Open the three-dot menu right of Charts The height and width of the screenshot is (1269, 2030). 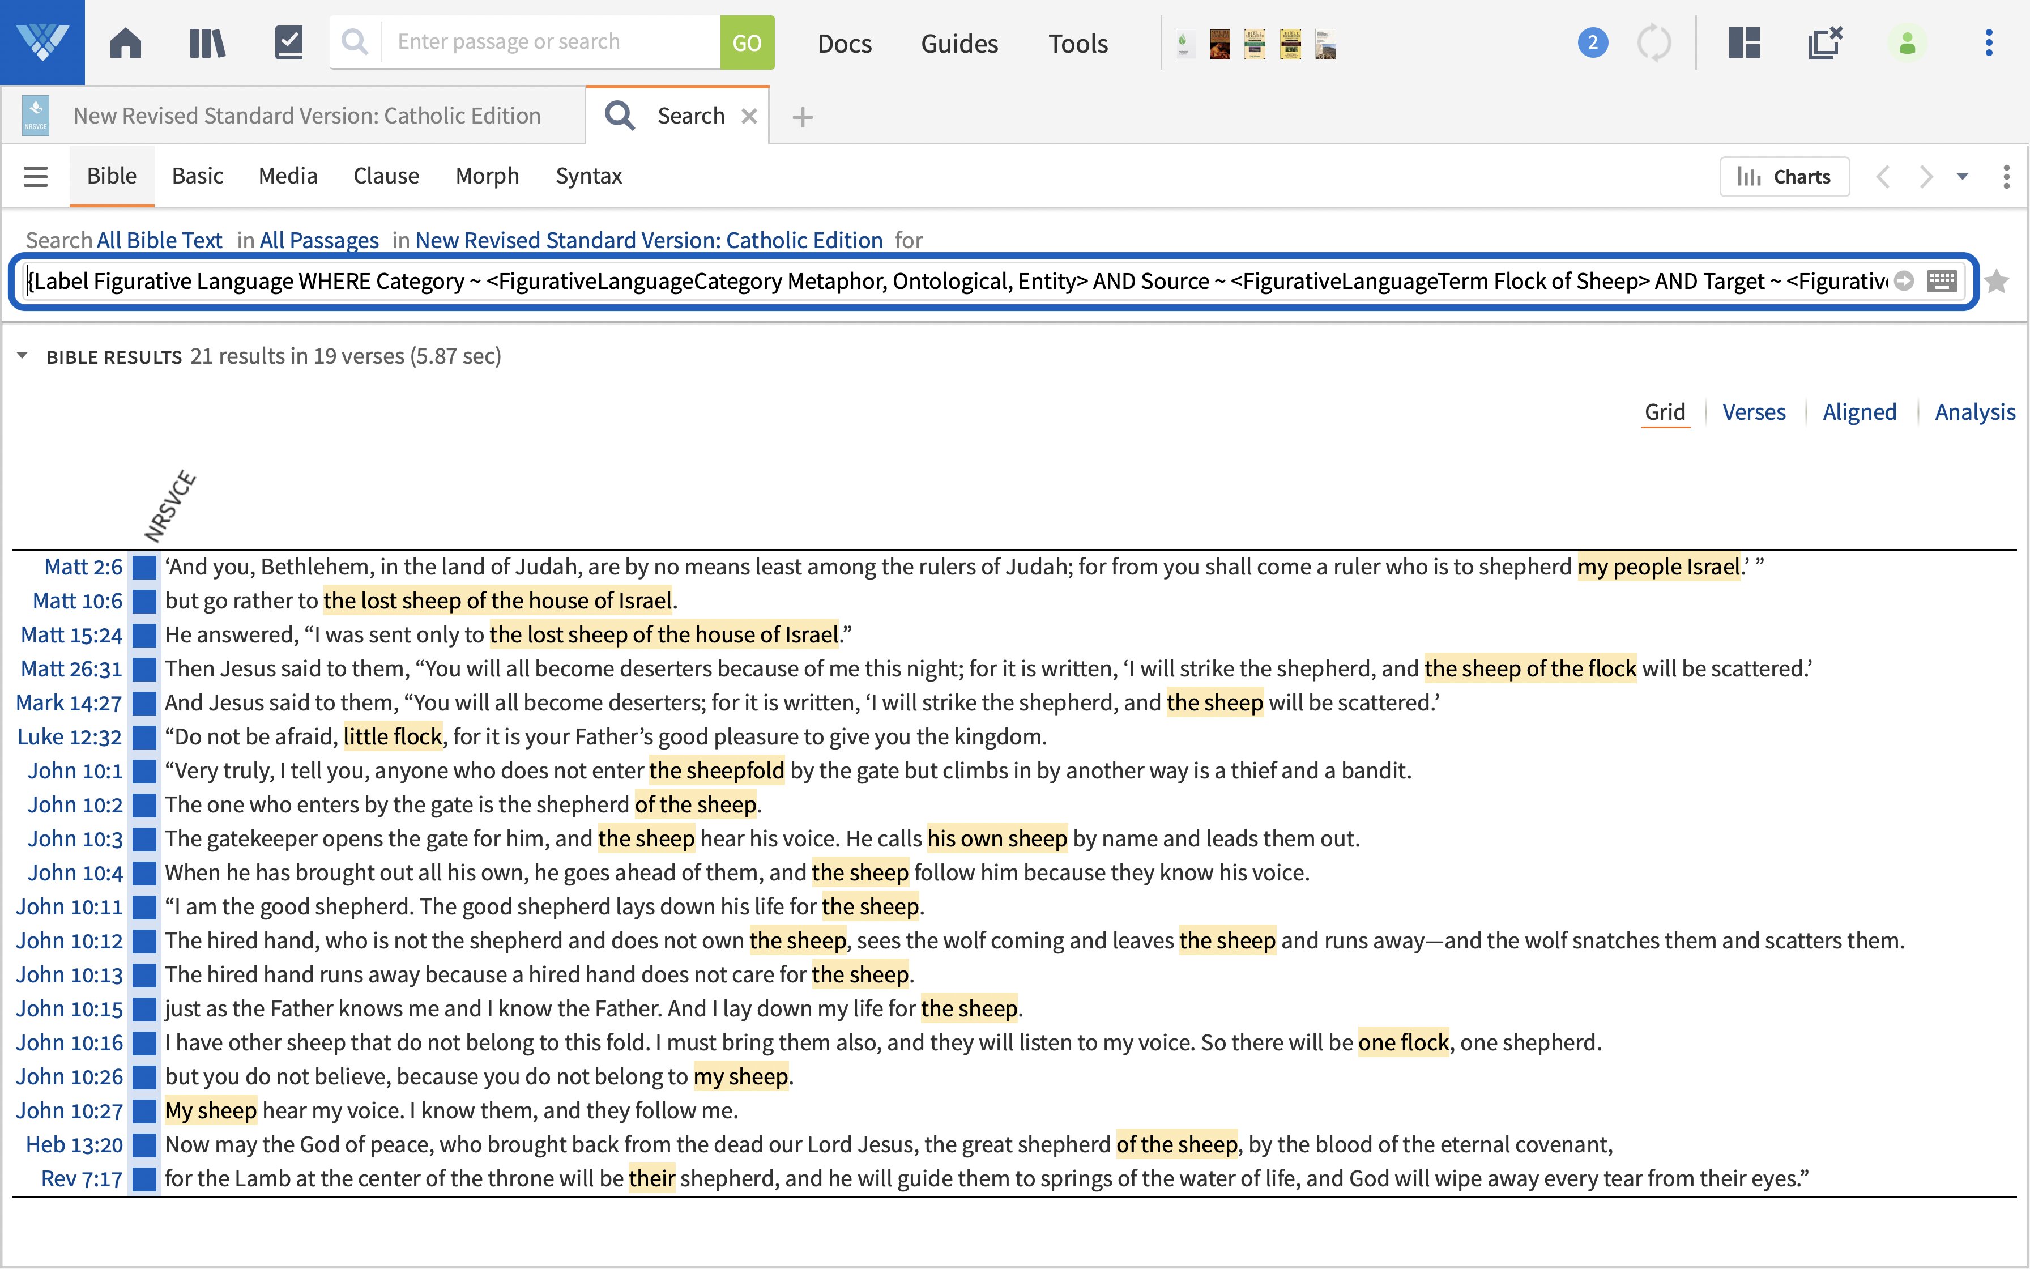2008,176
